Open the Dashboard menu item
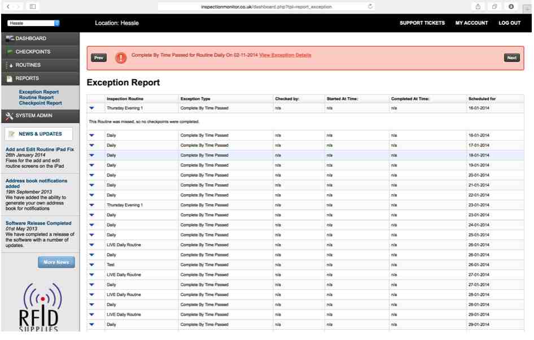Viewport: 534px width, 340px height. (40, 38)
